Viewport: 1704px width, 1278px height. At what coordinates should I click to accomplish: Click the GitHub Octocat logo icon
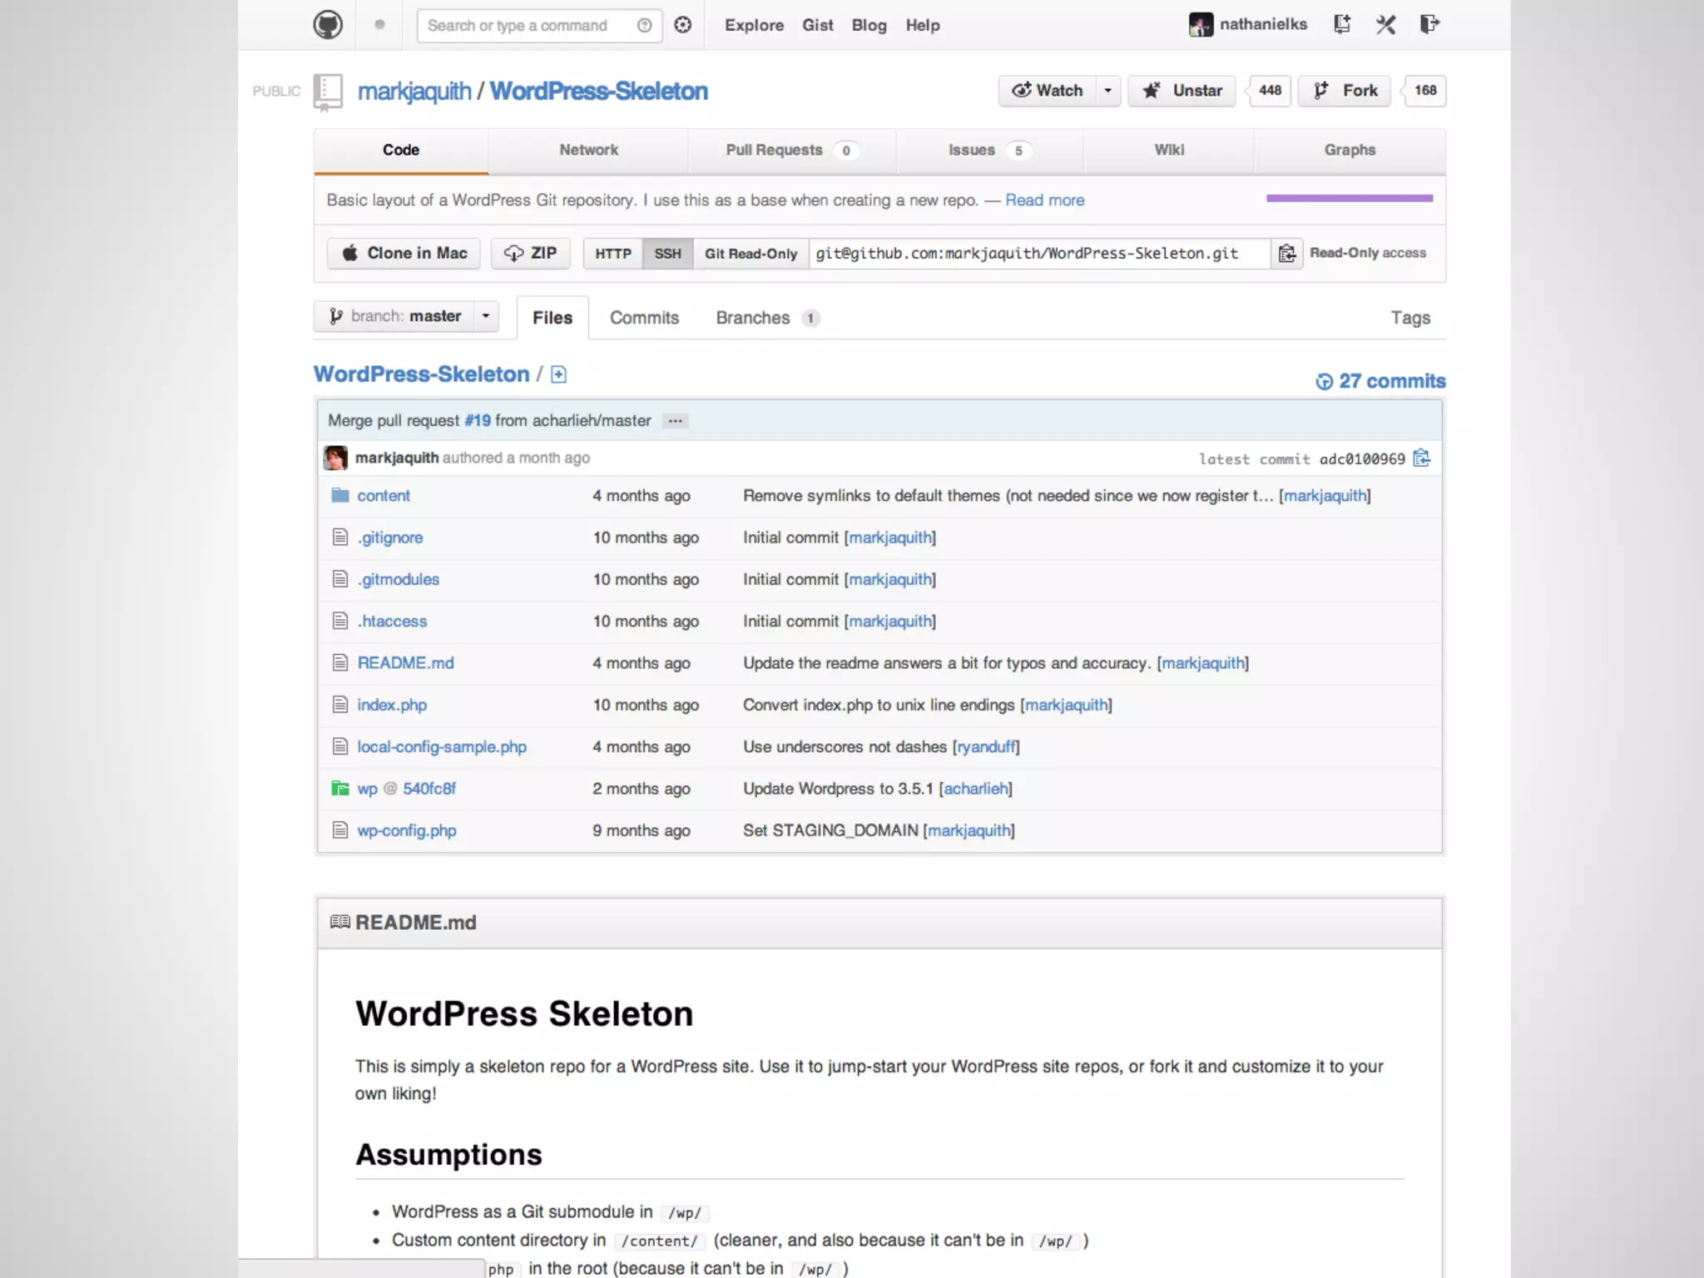coord(327,25)
